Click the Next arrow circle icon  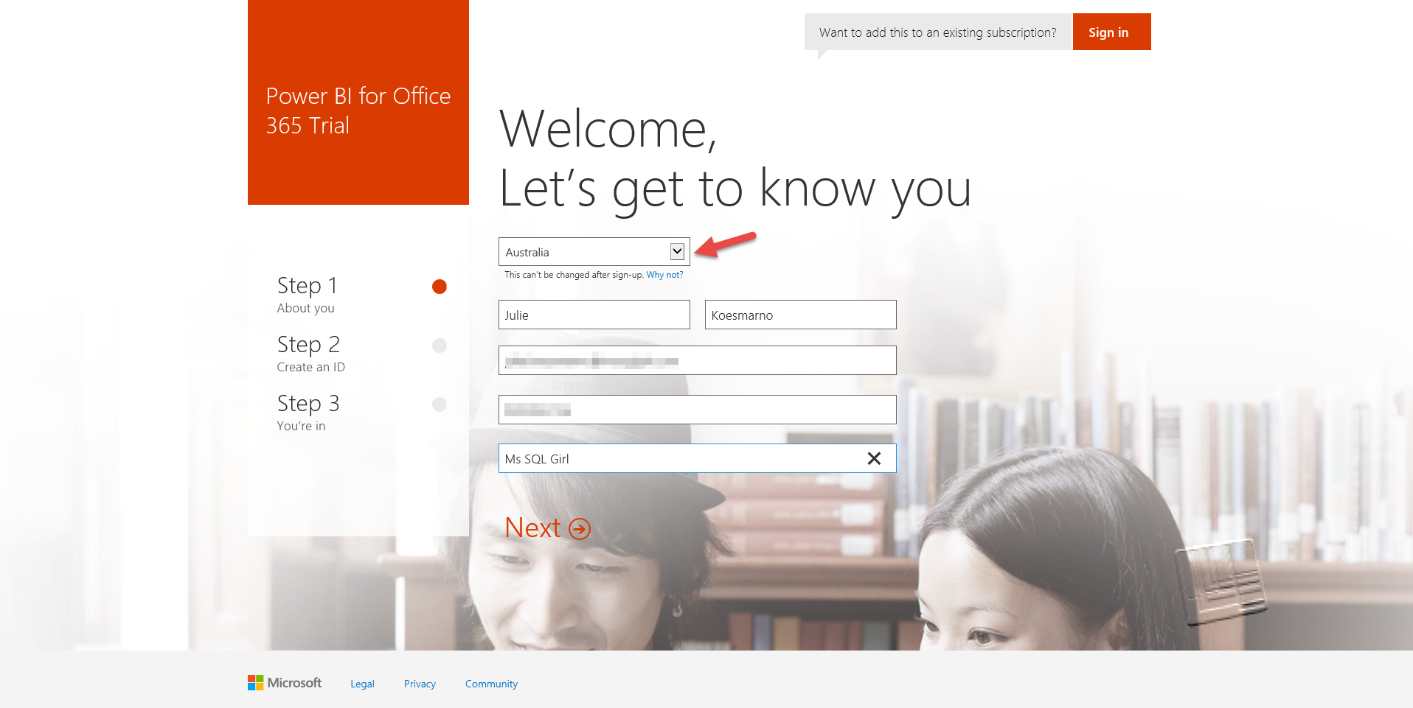pyautogui.click(x=580, y=529)
